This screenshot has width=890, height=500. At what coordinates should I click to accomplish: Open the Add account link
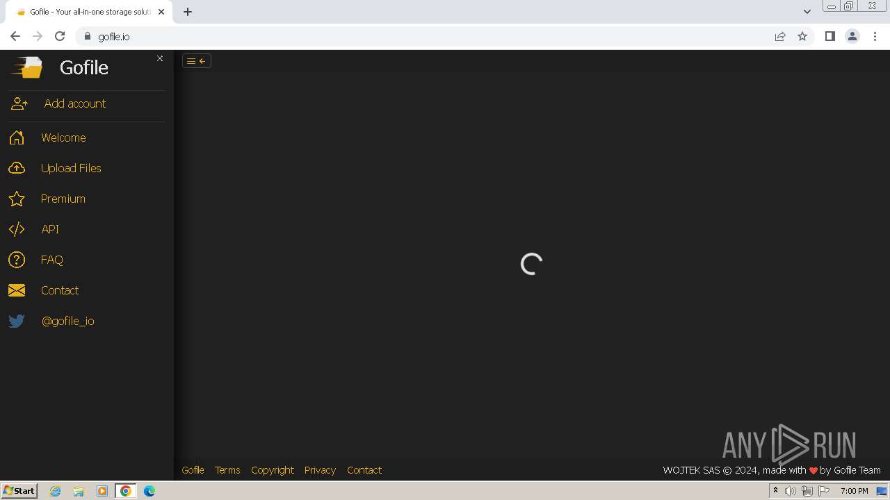(75, 103)
